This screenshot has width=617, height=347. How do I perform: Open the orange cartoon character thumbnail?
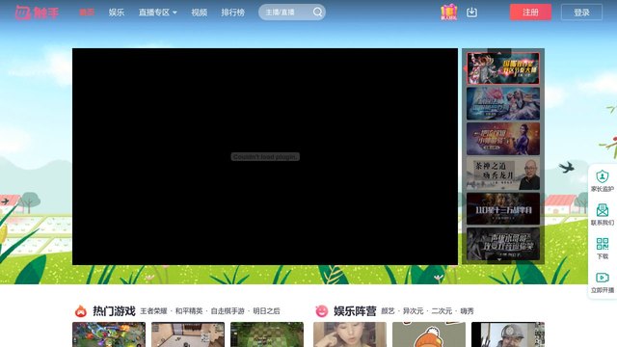pos(429,334)
